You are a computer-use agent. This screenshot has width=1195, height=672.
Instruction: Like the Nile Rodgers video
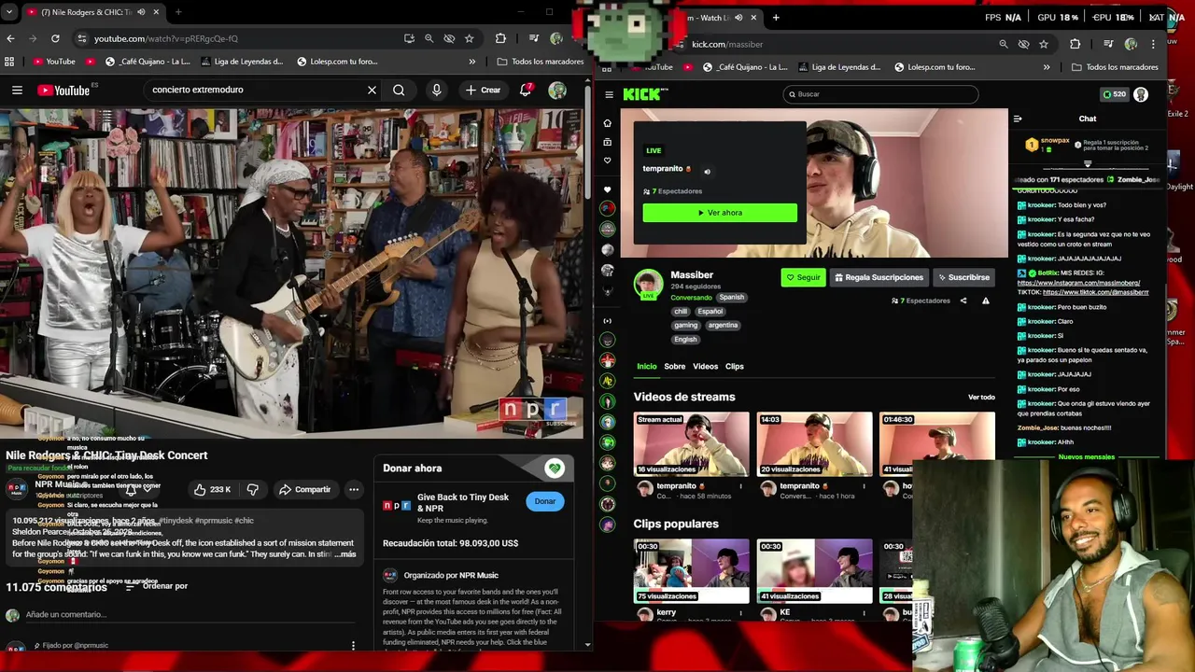click(x=212, y=489)
